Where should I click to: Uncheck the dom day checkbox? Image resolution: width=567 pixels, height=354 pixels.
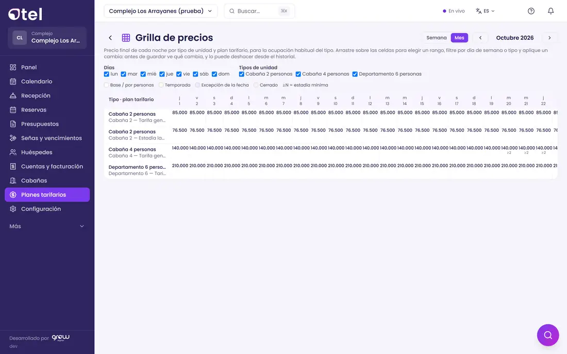214,74
